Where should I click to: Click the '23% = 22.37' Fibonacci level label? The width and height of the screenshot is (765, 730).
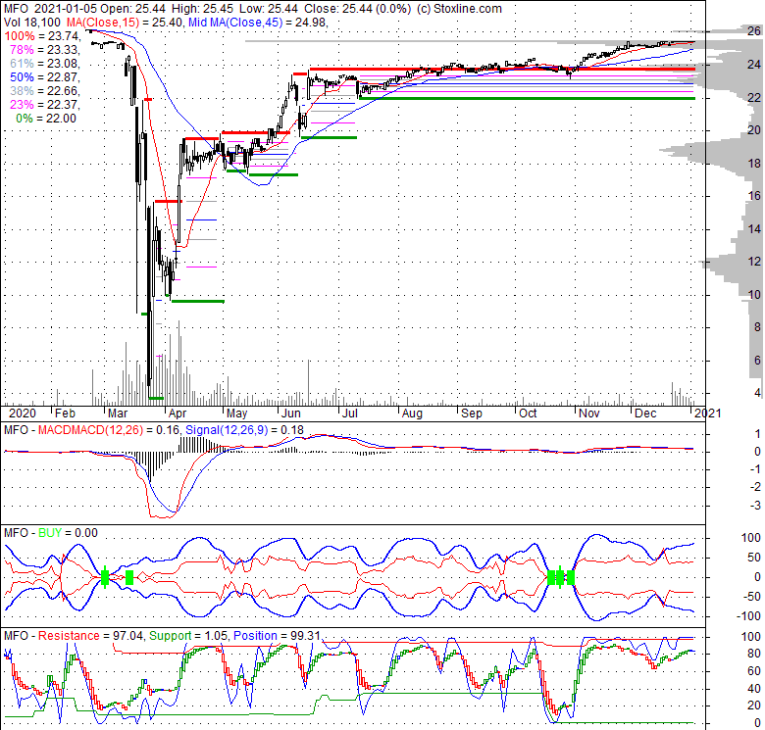pos(45,104)
